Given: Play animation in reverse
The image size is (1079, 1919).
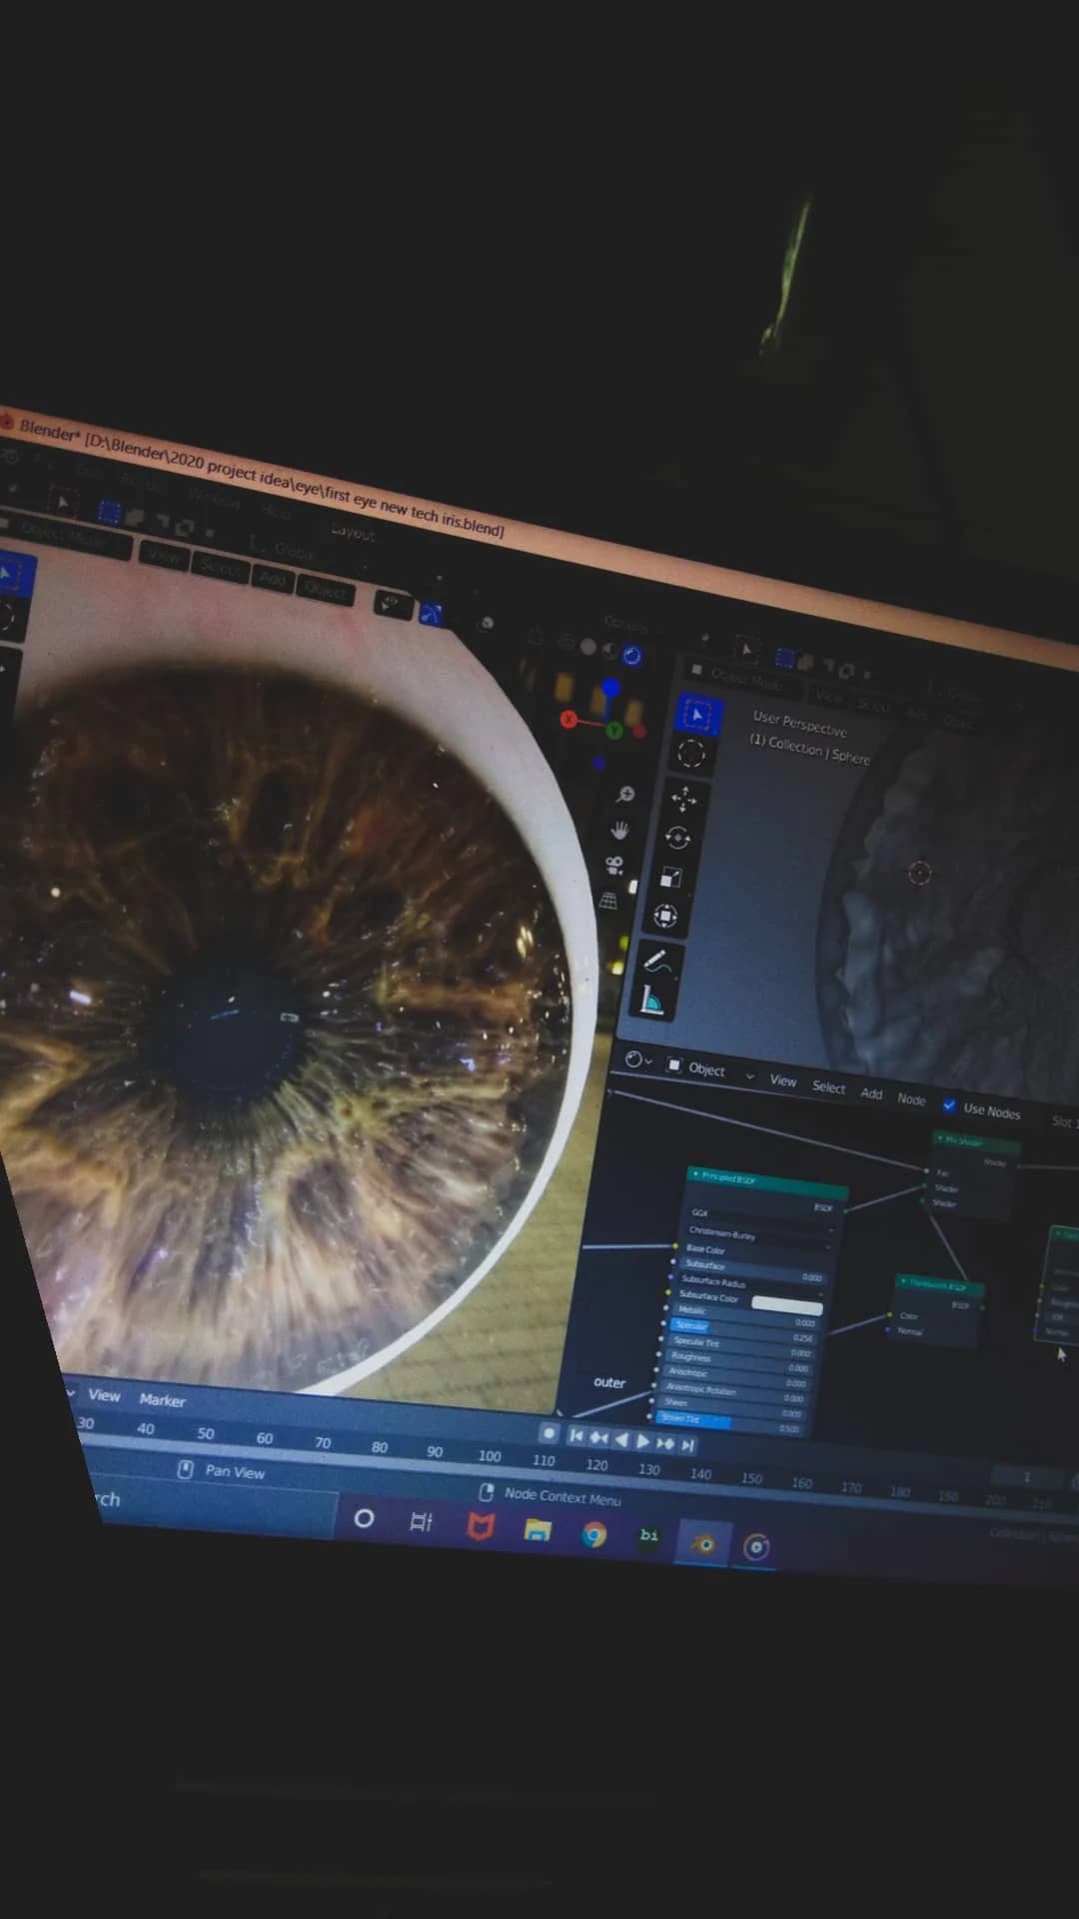Looking at the screenshot, I should coord(620,1440).
